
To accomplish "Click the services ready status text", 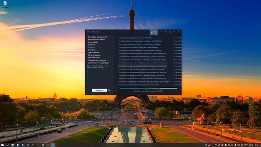I will coord(148,91).
